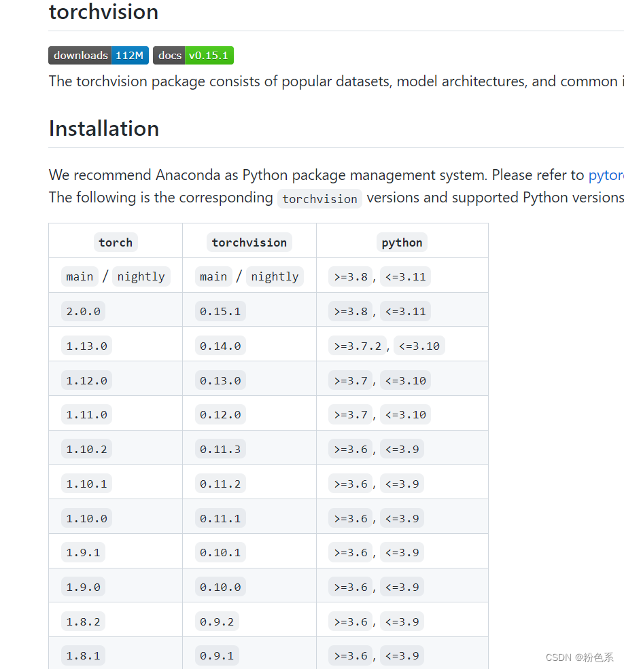Click the downloads 112M badge
This screenshot has height=669, width=624.
[98, 55]
